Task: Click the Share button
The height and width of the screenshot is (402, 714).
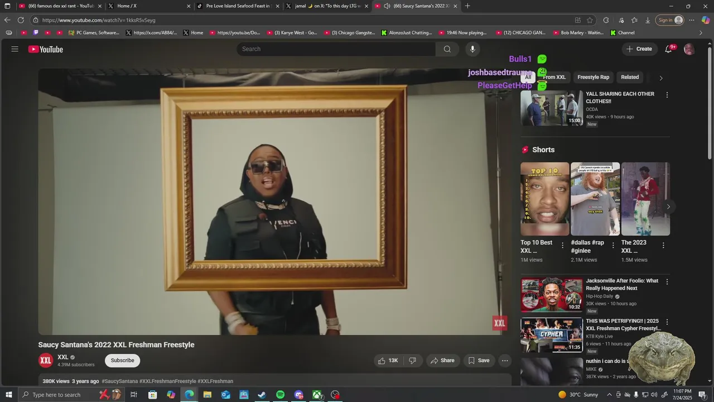Action: 442,361
